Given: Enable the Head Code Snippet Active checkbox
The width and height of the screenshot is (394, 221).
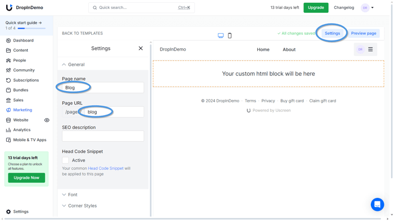Looking at the screenshot, I should point(65,160).
